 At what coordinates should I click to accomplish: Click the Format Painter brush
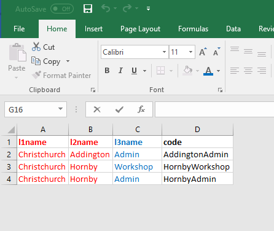[x=61, y=76]
